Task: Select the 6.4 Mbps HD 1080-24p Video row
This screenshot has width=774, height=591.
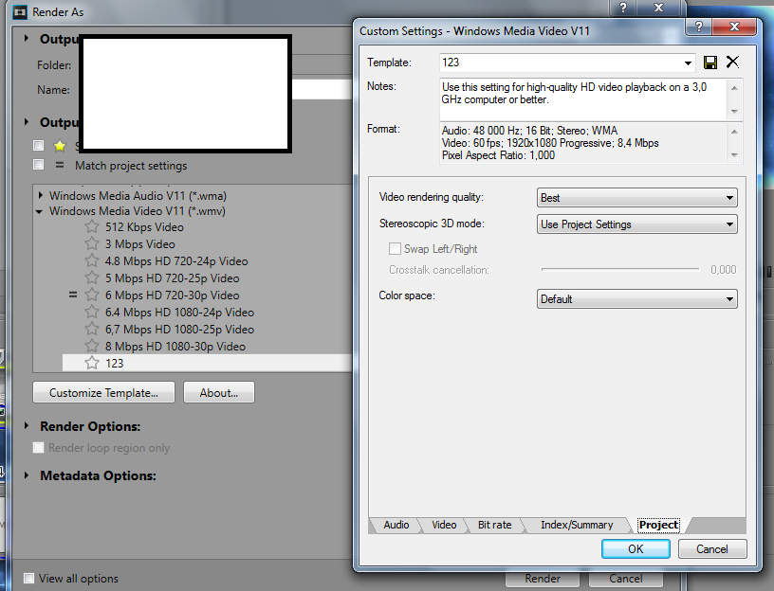Action: click(x=179, y=312)
